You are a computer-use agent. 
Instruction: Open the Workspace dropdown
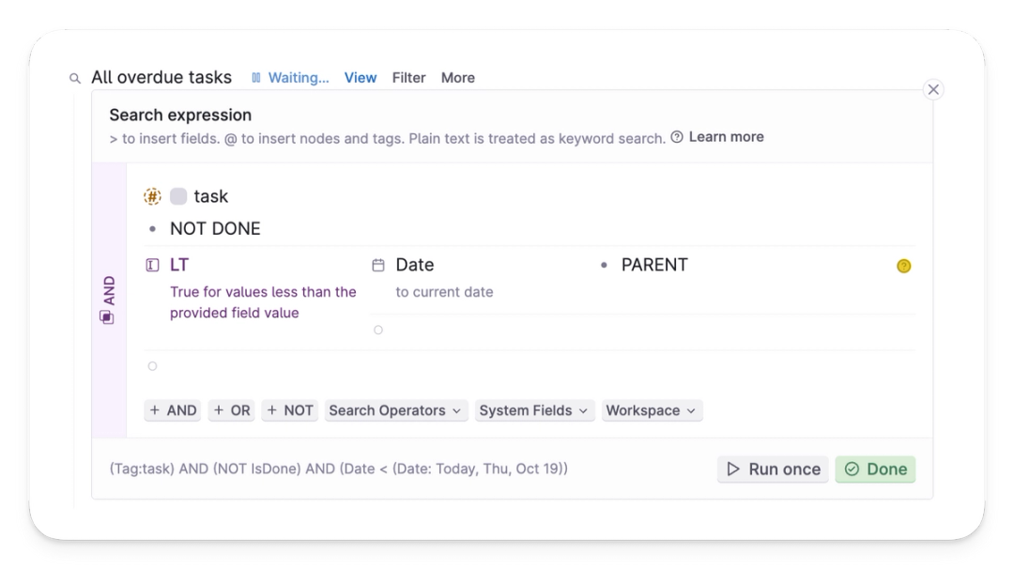pyautogui.click(x=652, y=410)
